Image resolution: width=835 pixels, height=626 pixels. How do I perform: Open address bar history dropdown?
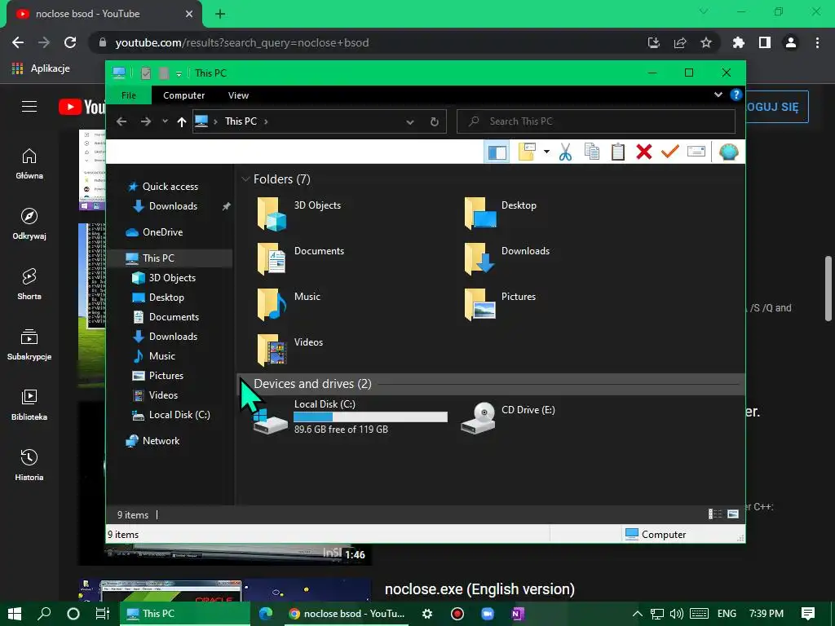coord(410,122)
